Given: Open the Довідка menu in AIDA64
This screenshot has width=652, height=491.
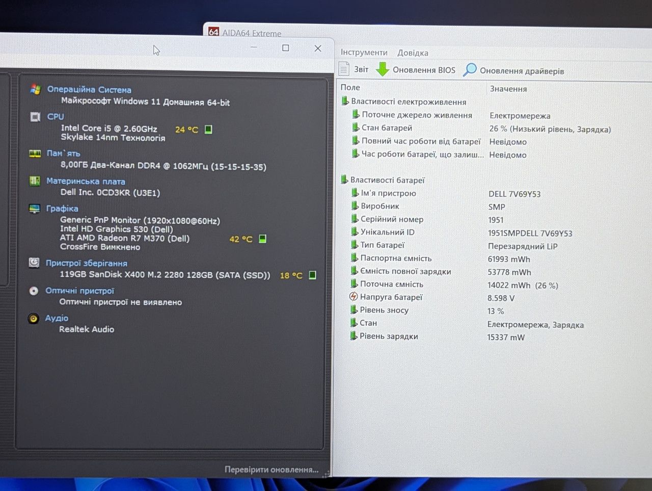Looking at the screenshot, I should [x=413, y=53].
